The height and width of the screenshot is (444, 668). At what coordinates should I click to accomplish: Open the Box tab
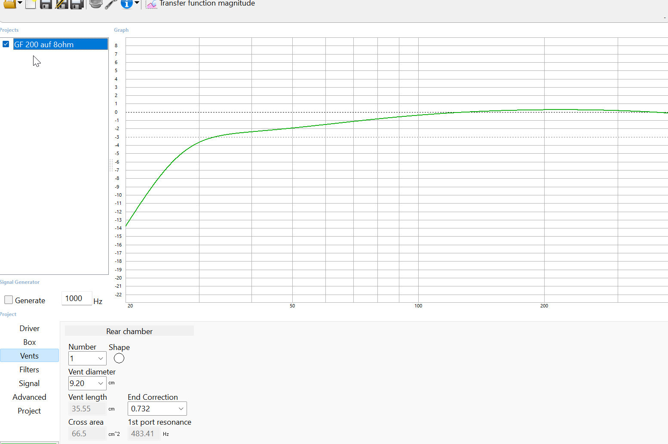29,342
